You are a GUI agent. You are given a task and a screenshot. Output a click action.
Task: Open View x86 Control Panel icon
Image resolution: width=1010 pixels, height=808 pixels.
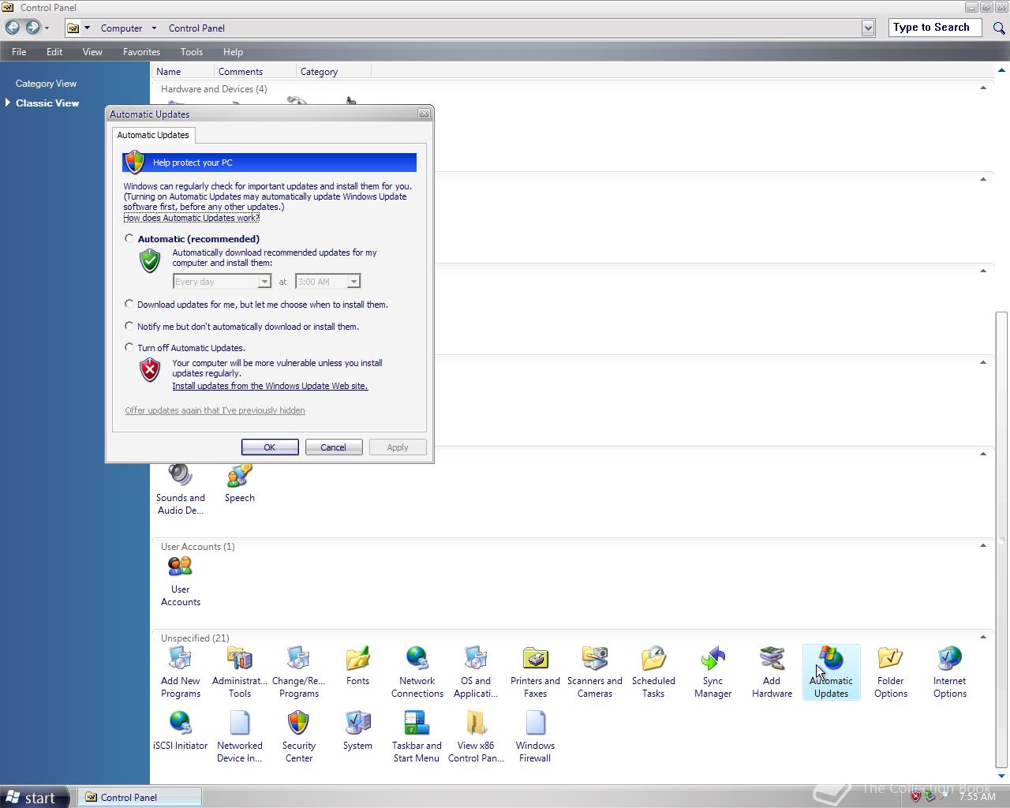click(x=476, y=737)
